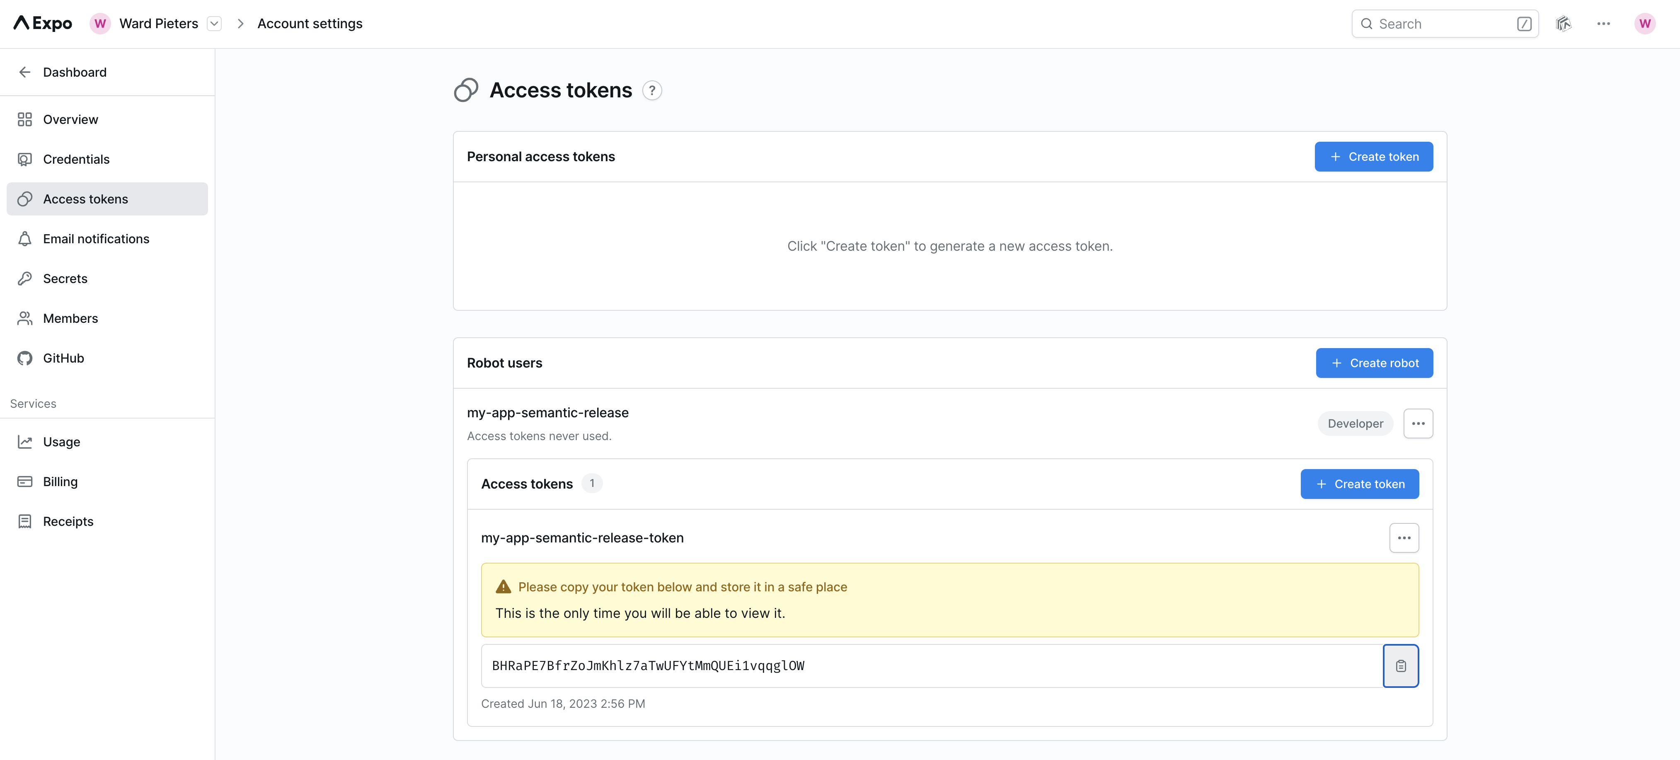The width and height of the screenshot is (1680, 760).
Task: Open help for Access tokens
Action: [651, 90]
